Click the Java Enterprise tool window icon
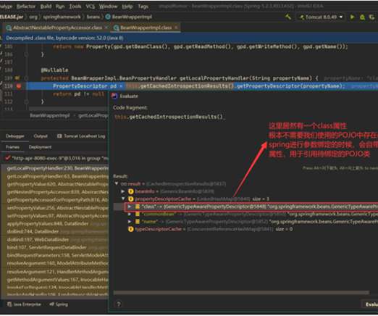 tap(9, 304)
